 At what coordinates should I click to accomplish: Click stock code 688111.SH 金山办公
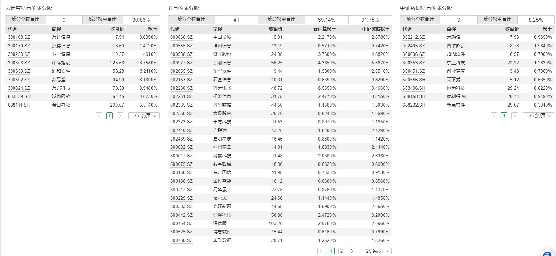pyautogui.click(x=19, y=105)
